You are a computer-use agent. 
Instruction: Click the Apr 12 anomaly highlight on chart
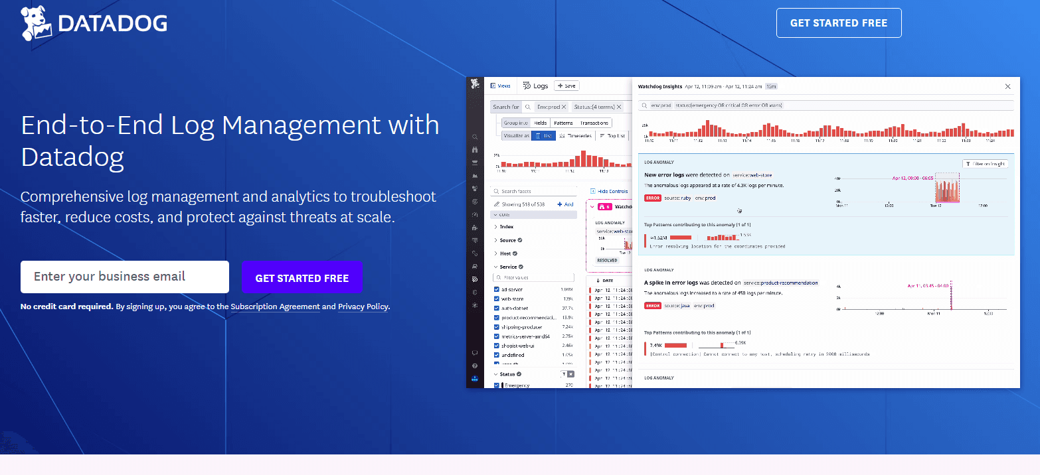tap(947, 188)
